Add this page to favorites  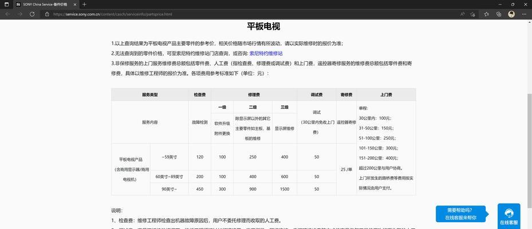pos(472,14)
